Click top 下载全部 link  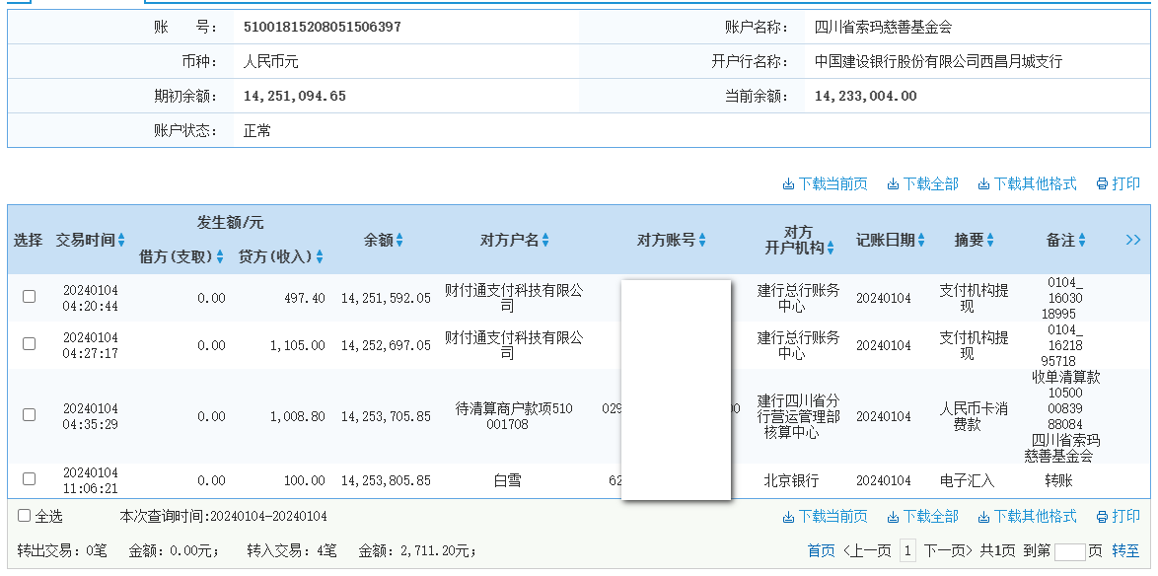coord(922,183)
